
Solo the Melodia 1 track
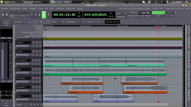click(x=40, y=78)
